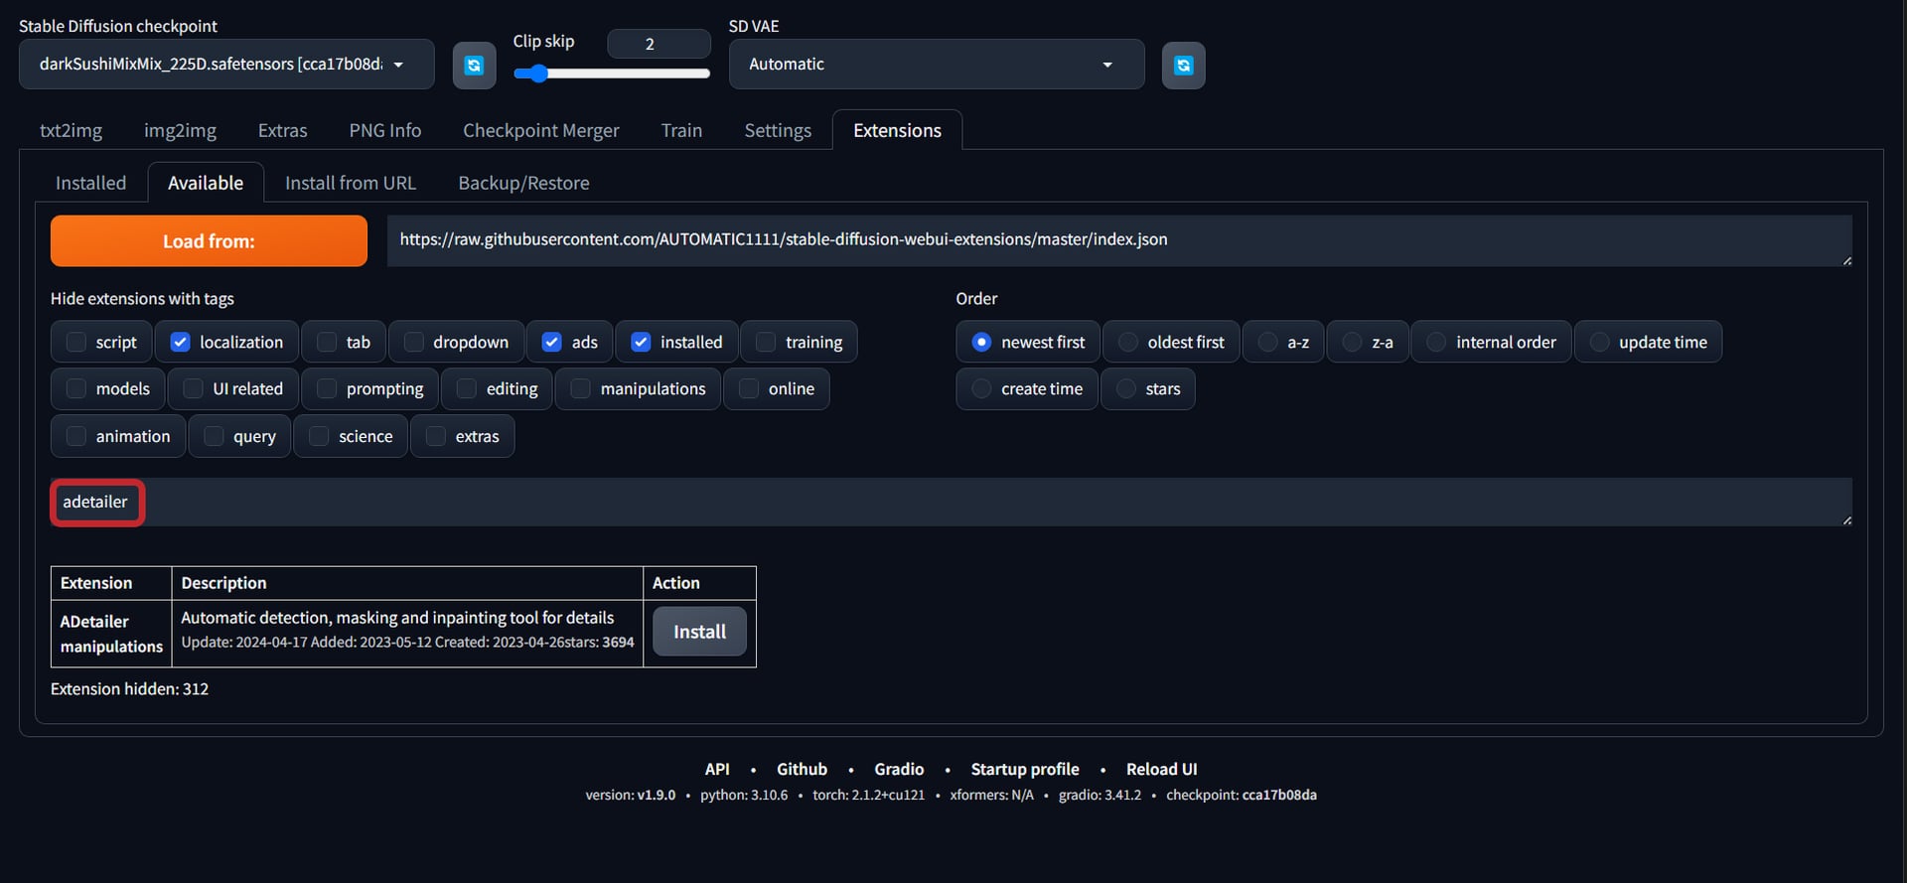Uncheck the ads tag checkbox
This screenshot has width=1907, height=883.
552,342
